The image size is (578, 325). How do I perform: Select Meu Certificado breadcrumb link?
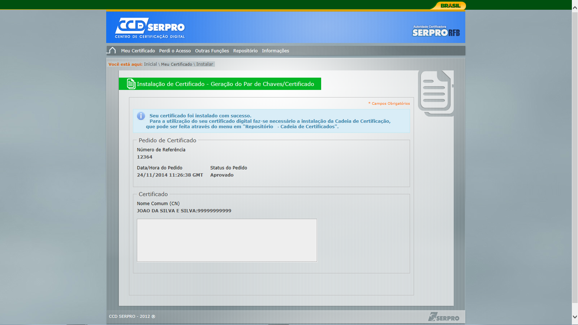(x=177, y=64)
